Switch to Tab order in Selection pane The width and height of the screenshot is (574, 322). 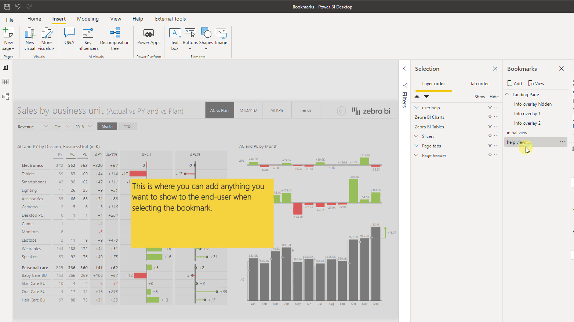479,84
